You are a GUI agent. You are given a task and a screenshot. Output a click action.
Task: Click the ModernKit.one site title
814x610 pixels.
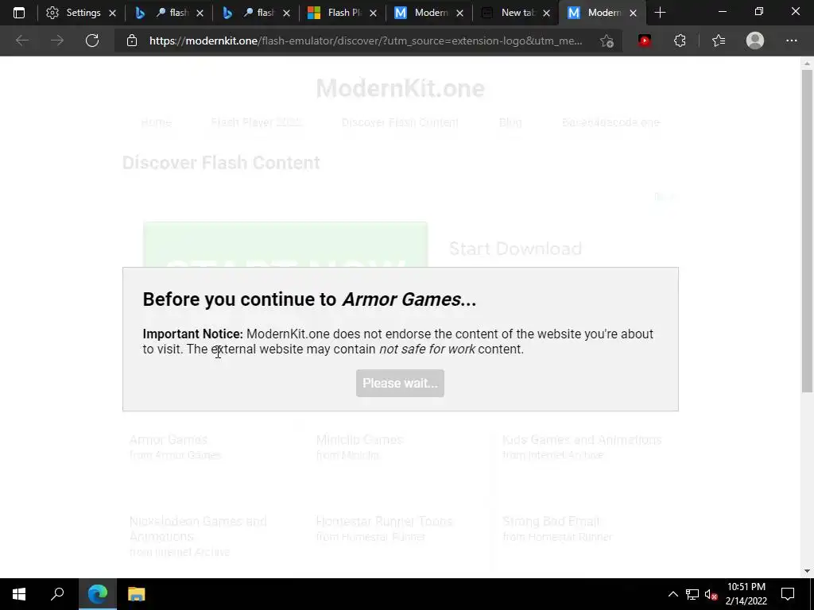click(x=401, y=88)
